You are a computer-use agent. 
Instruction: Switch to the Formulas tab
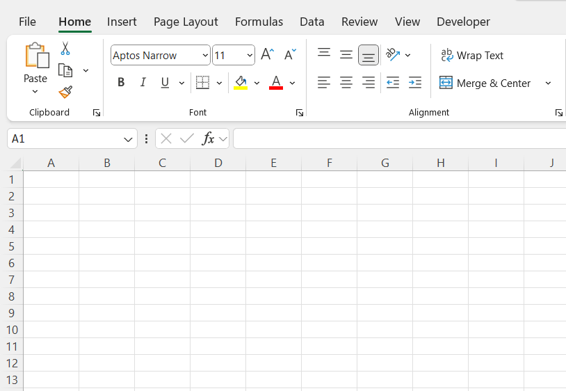pos(259,22)
